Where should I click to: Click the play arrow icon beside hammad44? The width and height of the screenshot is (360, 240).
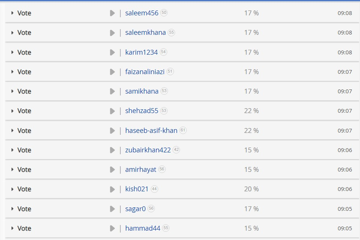click(112, 228)
